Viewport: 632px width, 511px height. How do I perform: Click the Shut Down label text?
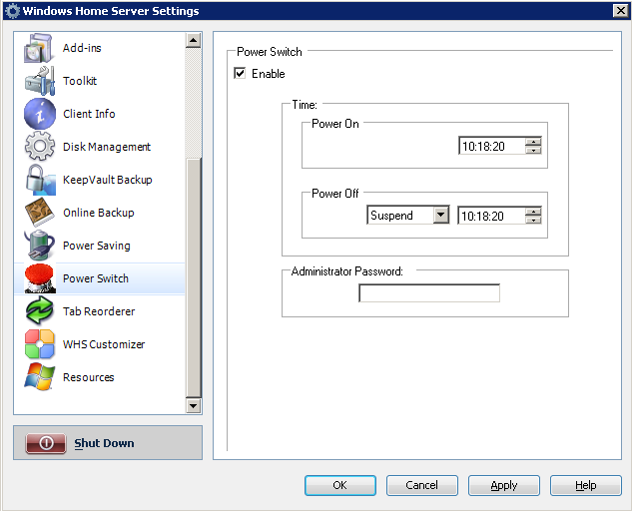104,443
